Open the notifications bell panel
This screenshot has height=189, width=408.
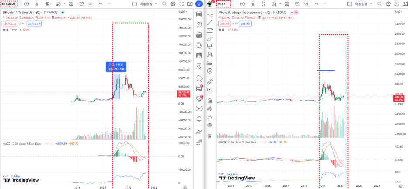[x=199, y=119]
